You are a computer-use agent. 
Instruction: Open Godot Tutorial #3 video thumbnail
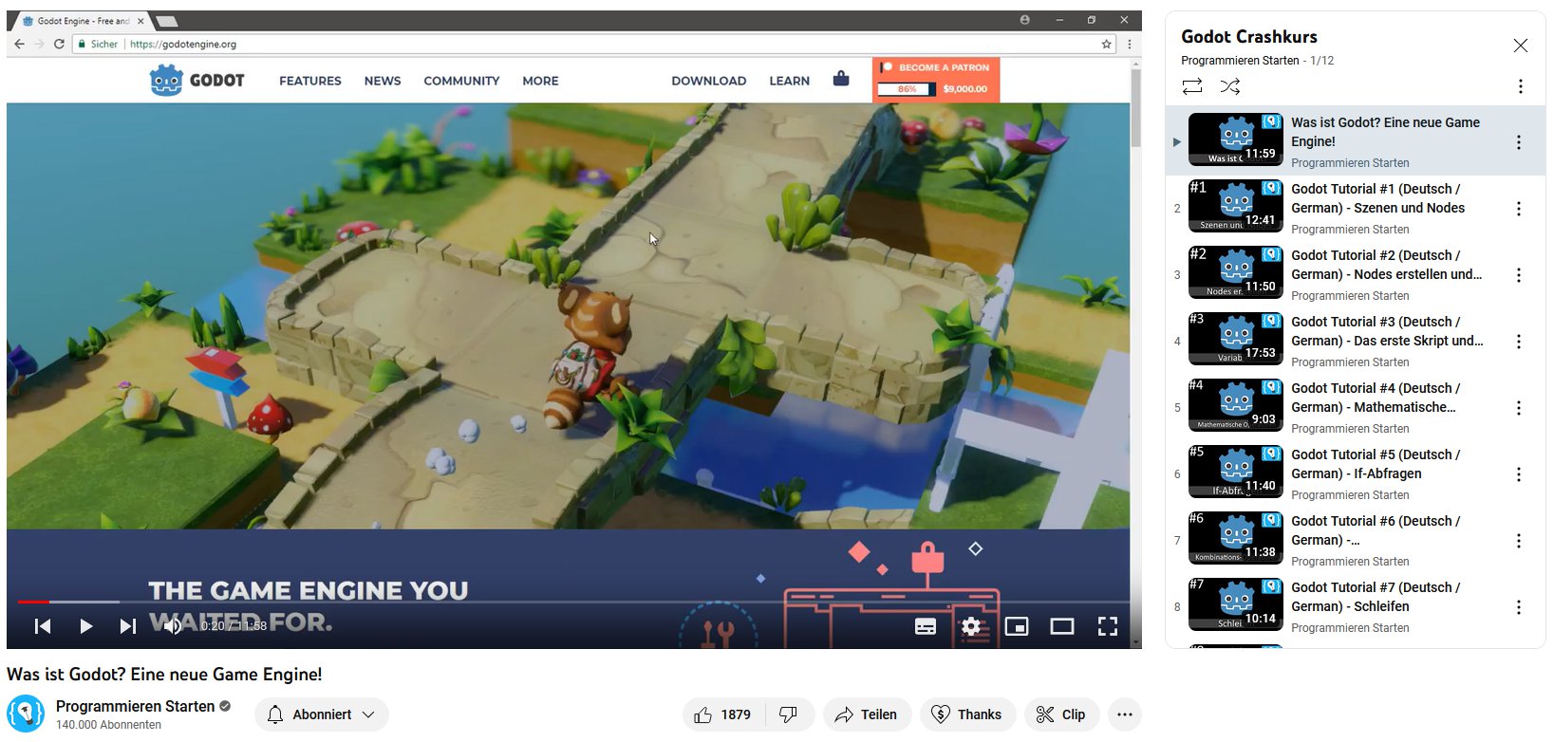point(1236,340)
